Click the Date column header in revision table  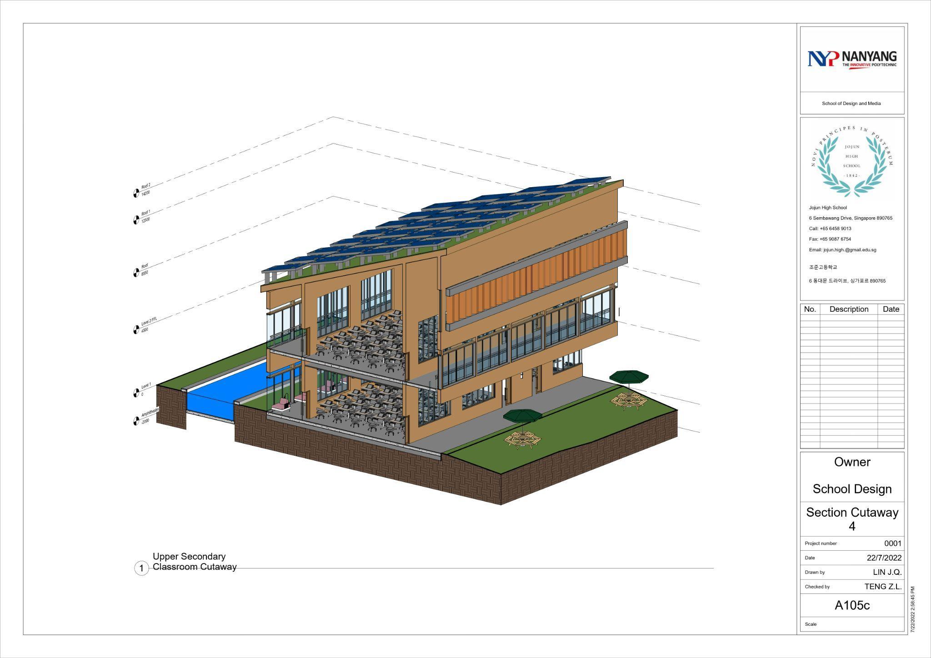(891, 309)
